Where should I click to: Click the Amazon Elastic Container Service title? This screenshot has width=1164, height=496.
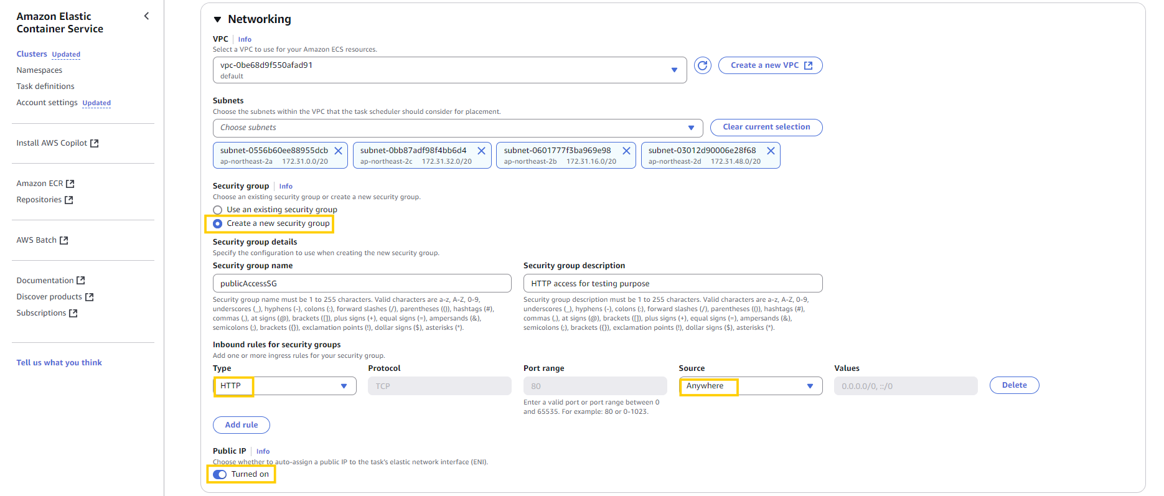[x=60, y=22]
